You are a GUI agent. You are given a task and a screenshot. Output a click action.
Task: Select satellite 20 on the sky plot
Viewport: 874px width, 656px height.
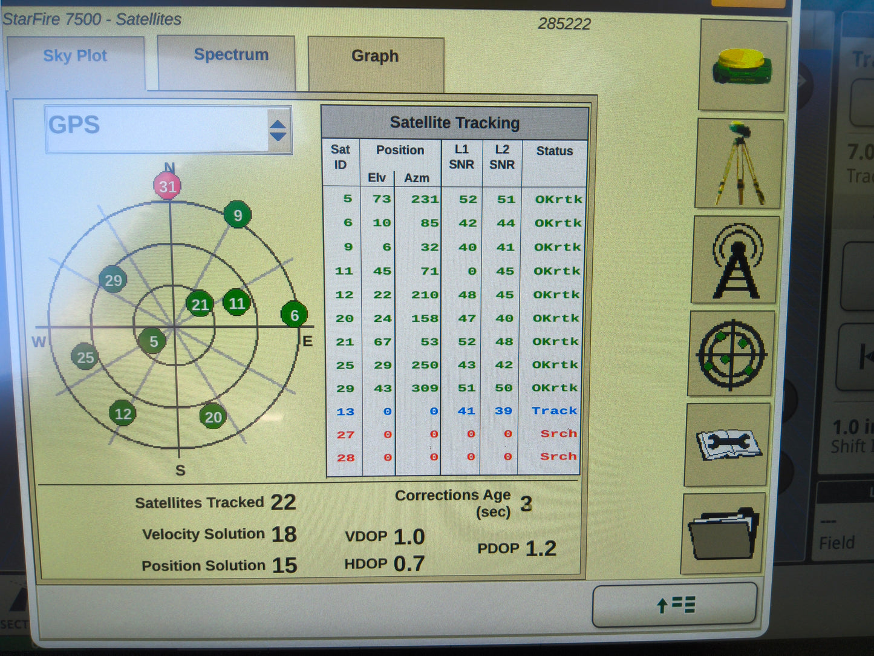(x=213, y=416)
